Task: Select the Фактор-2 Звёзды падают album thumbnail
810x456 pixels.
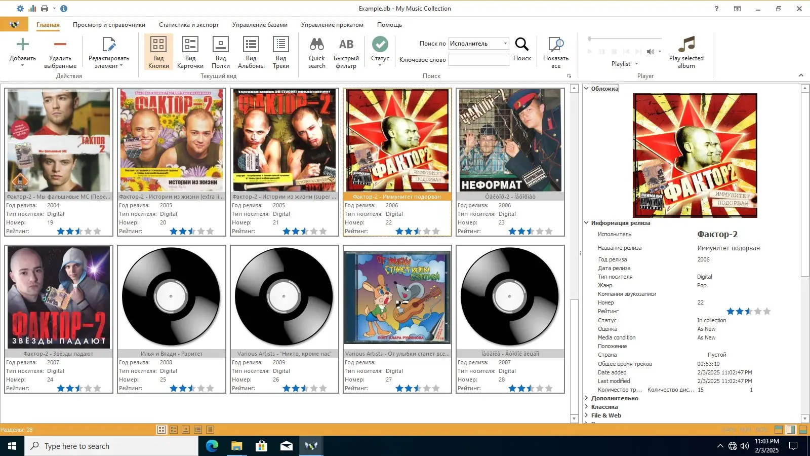Action: 59,297
